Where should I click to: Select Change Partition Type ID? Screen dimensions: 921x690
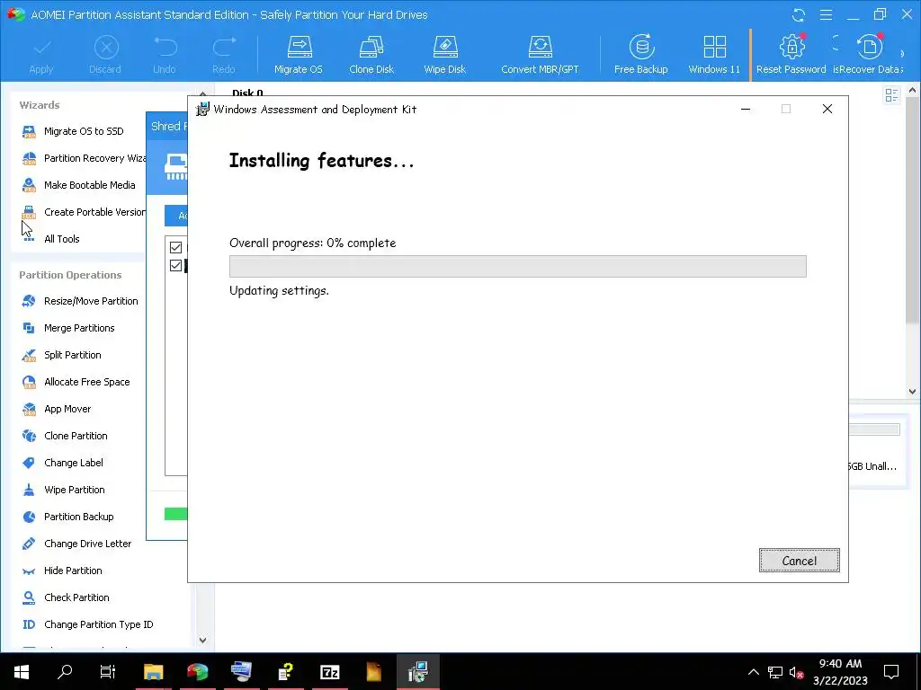[x=87, y=625]
